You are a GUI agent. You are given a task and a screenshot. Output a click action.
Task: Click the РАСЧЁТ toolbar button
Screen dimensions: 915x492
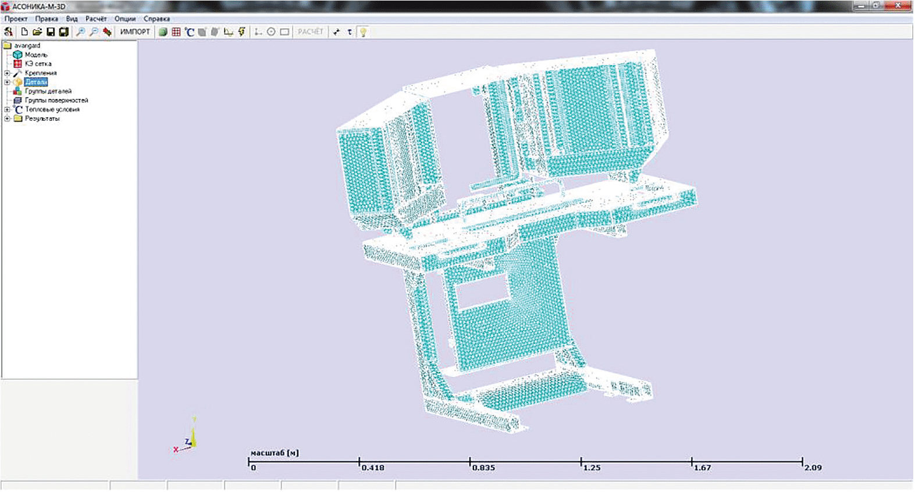[310, 32]
